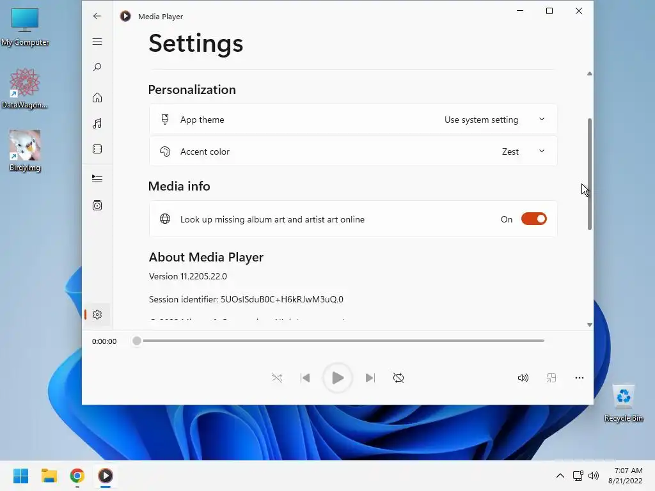Click the taskbar volume tray icon
This screenshot has width=655, height=491.
tap(593, 476)
